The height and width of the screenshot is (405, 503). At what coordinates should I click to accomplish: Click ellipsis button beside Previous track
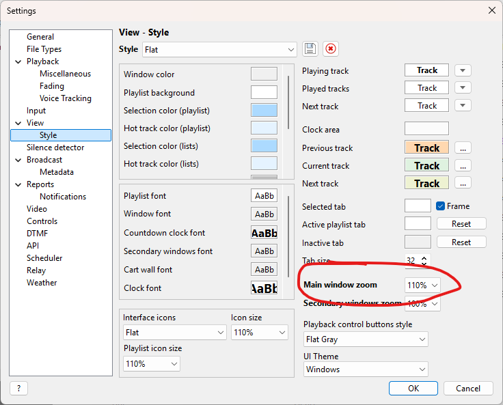coord(463,148)
